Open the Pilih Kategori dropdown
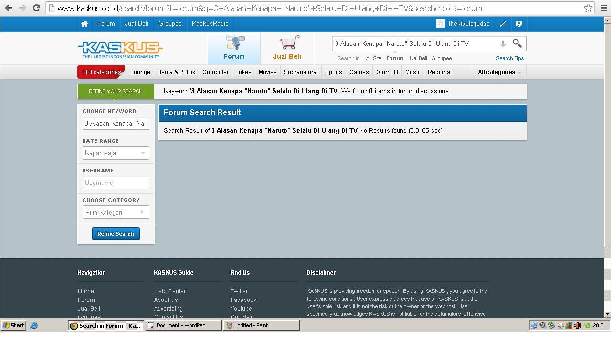 116,212
